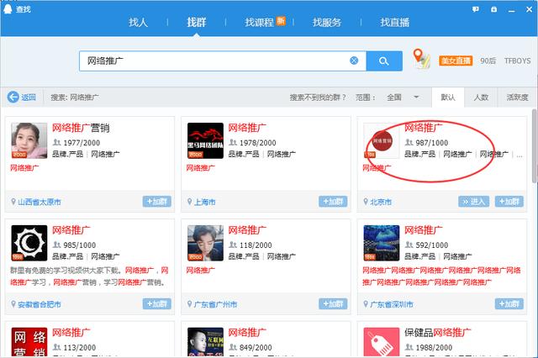Open red 网络营销 avatar of 113/2000 group
Screen dimensions: 538x358
pos(29,341)
